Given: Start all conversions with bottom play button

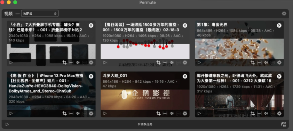Looking at the screenshot, I should 7,124.
